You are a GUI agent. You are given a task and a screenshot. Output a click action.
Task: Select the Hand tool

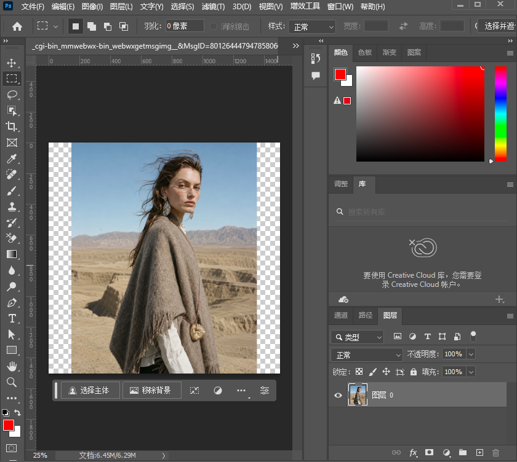click(12, 366)
